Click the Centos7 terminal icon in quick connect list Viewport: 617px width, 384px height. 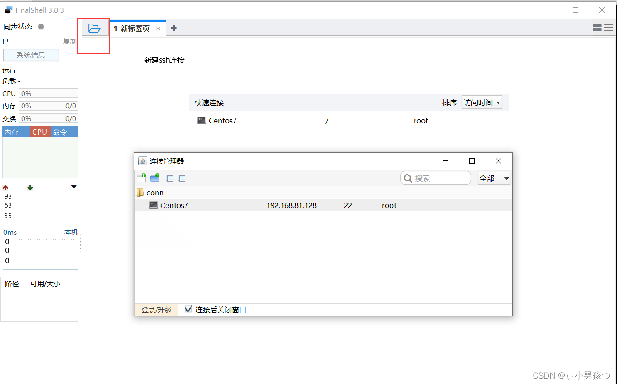pyautogui.click(x=202, y=121)
